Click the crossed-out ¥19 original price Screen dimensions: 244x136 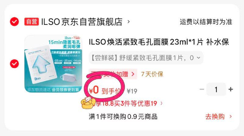point(132,91)
